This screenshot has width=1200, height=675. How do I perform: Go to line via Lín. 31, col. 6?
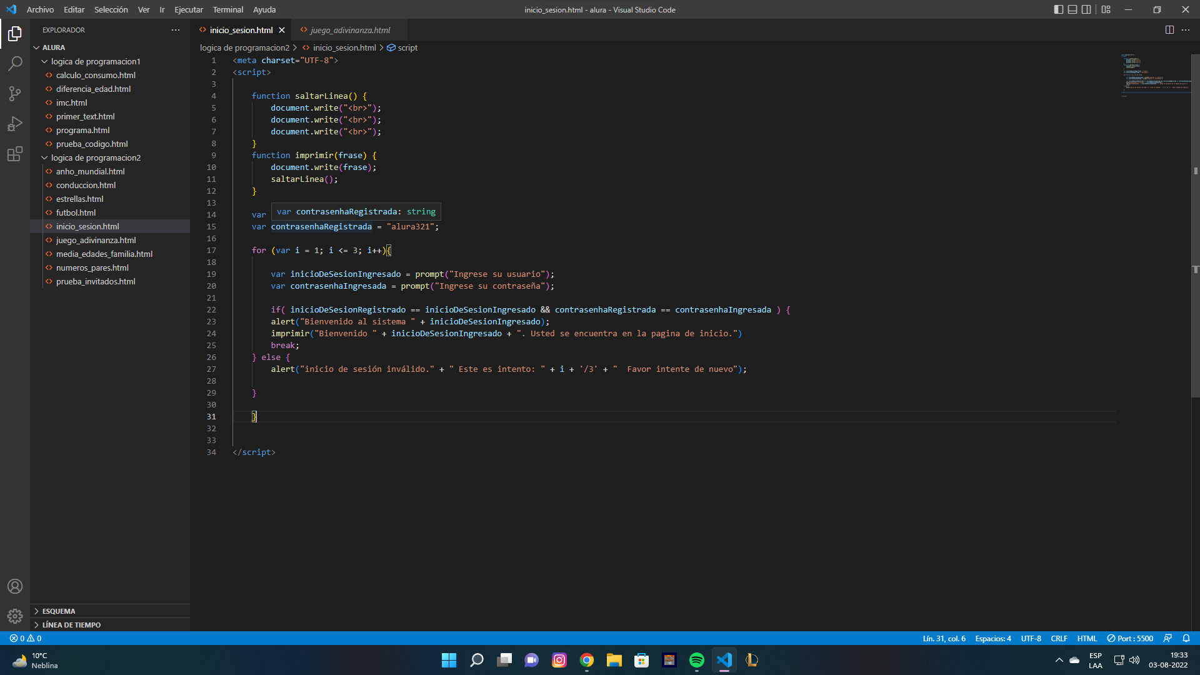click(944, 638)
